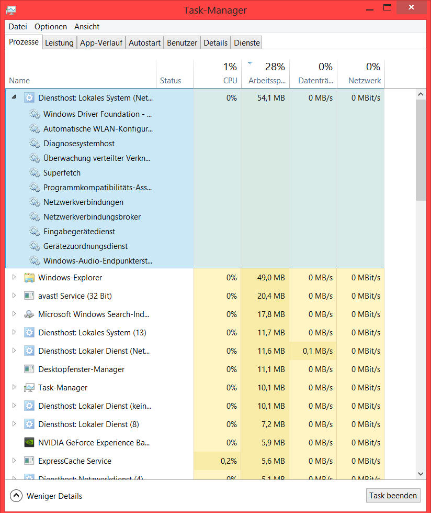Viewport: 431px width, 513px height.
Task: Sort processes by CPU column
Action: point(218,74)
